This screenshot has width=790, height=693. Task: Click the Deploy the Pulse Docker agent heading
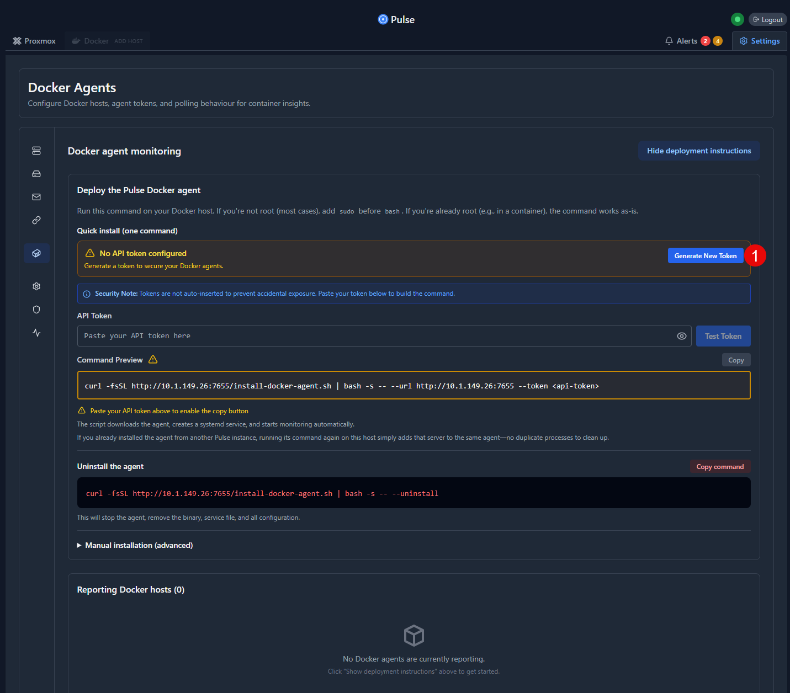pos(139,190)
